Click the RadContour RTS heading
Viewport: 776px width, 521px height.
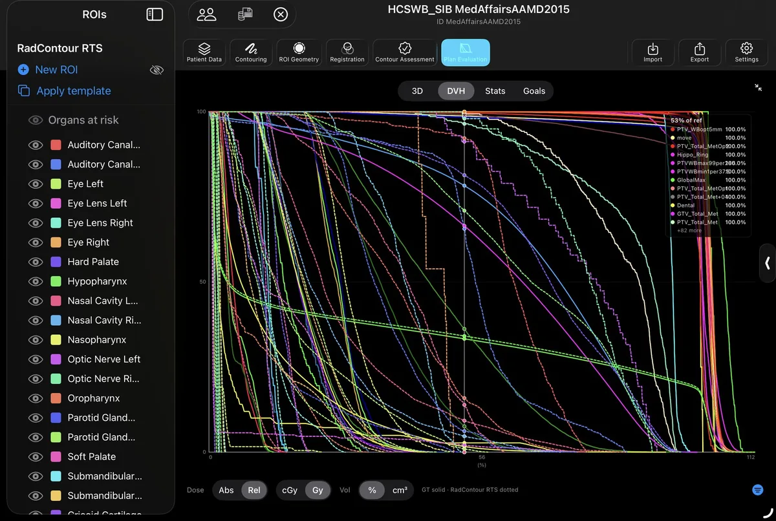(59, 48)
